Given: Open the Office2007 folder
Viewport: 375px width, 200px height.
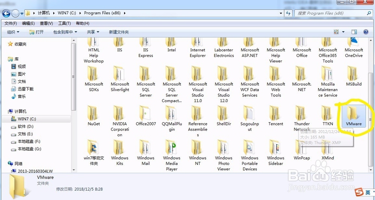Looking at the screenshot, I should pyautogui.click(x=145, y=116).
